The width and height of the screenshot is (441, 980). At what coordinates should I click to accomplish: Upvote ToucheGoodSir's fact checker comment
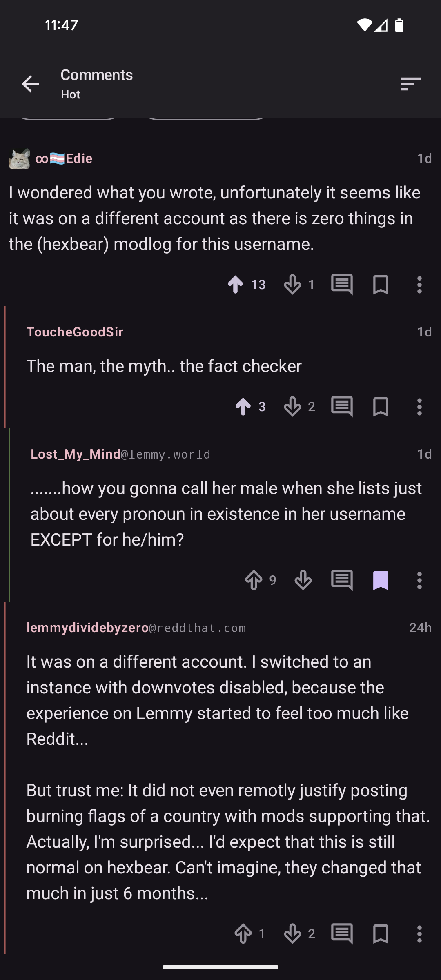[x=243, y=407]
